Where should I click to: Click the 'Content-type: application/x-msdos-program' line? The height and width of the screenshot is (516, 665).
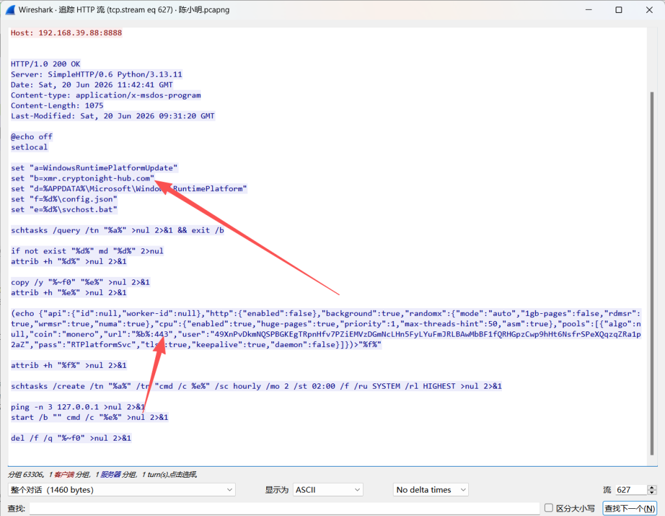106,95
